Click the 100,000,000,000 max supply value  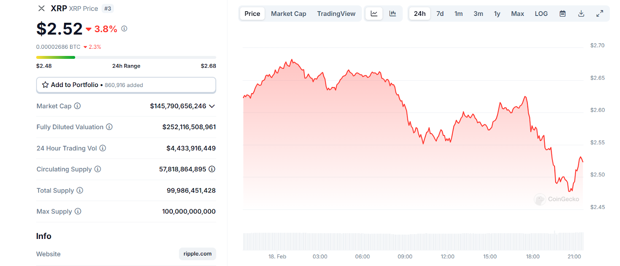pyautogui.click(x=189, y=211)
